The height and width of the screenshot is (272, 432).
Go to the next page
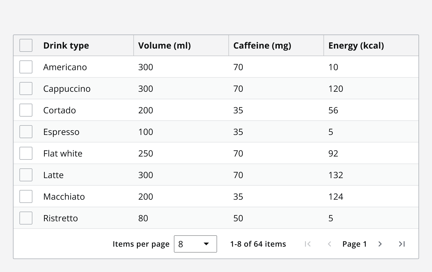click(x=380, y=244)
